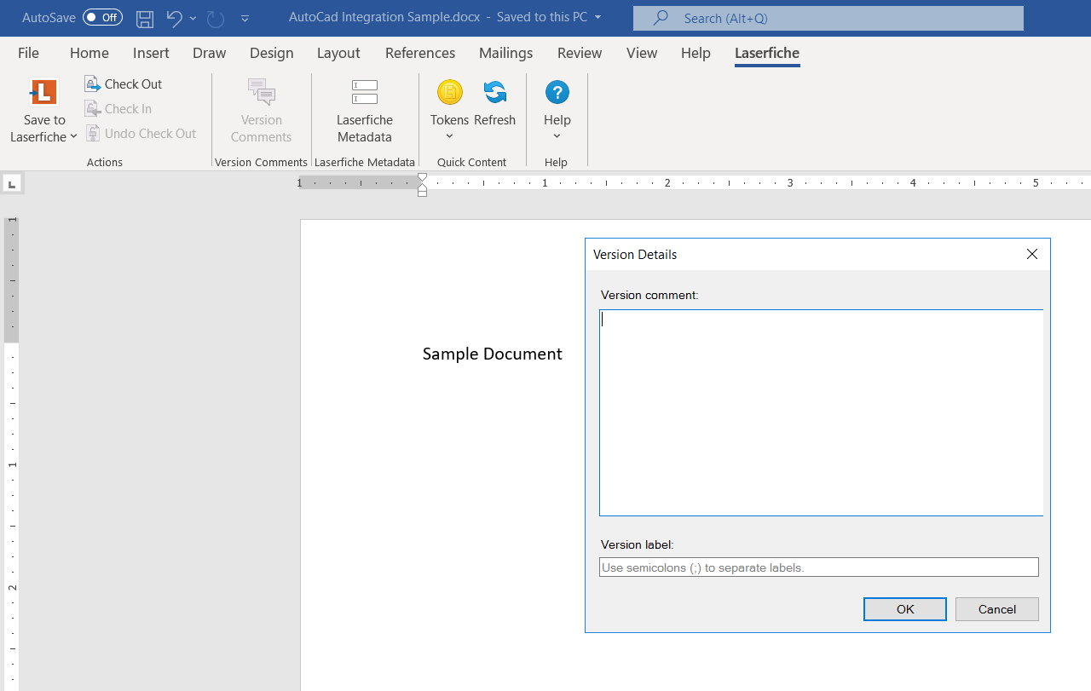Click the blue Help question mark icon

pos(557,92)
